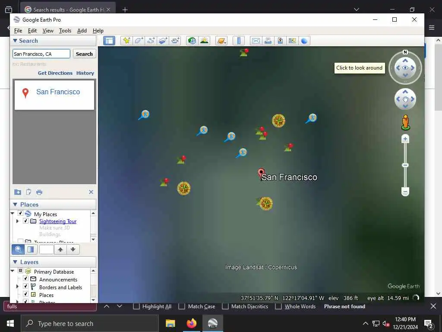Viewport: 442px width, 332px height.
Task: Clear search results with the X
Action: tap(91, 192)
